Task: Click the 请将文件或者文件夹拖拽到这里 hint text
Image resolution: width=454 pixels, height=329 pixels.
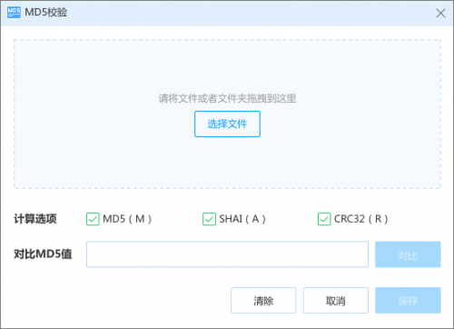Action: pos(227,98)
